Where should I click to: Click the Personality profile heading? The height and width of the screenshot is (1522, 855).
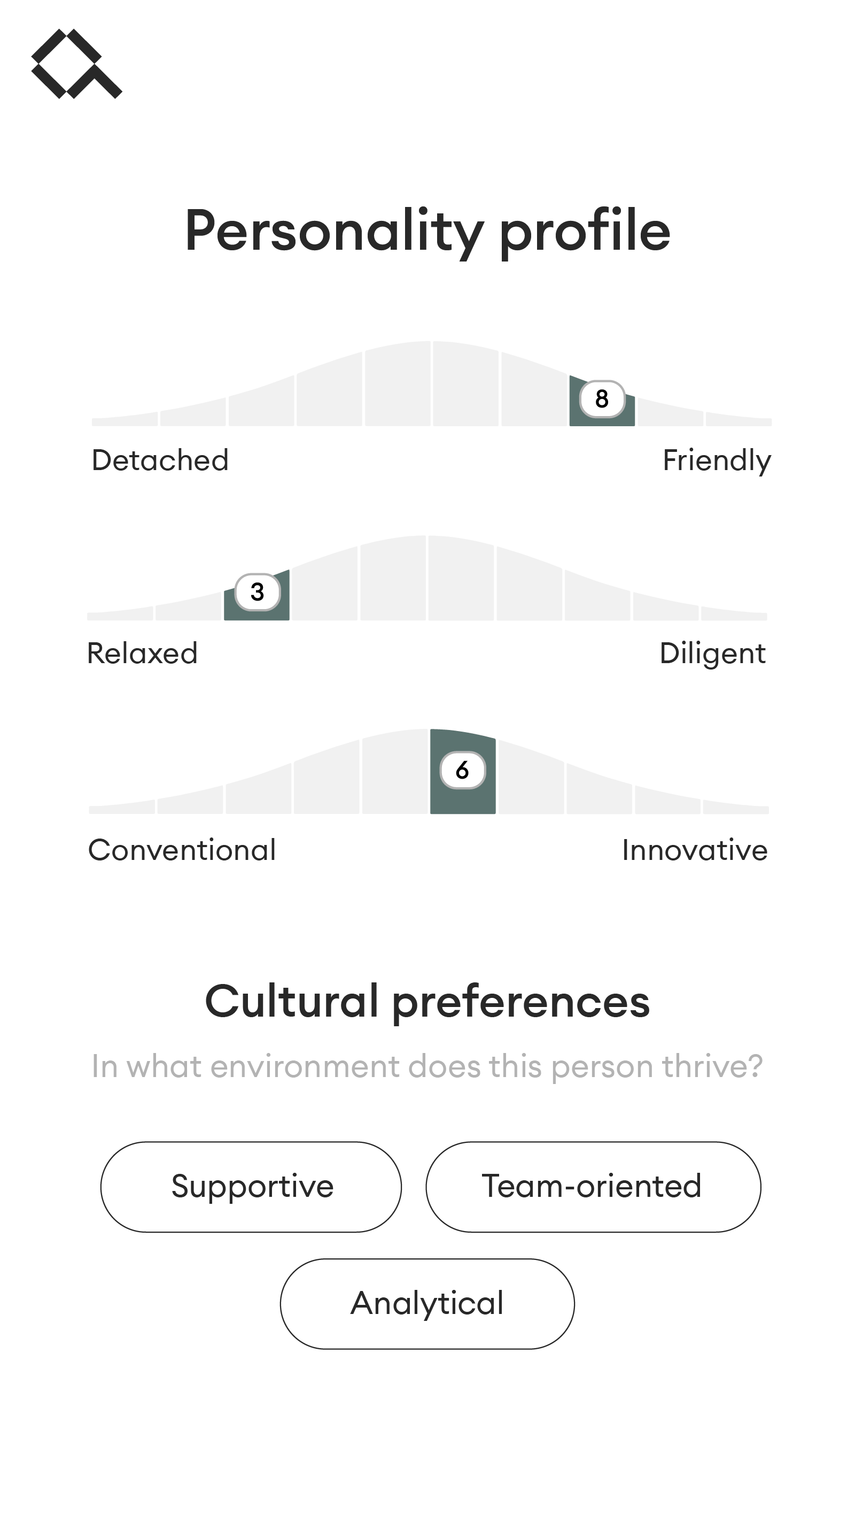tap(428, 230)
